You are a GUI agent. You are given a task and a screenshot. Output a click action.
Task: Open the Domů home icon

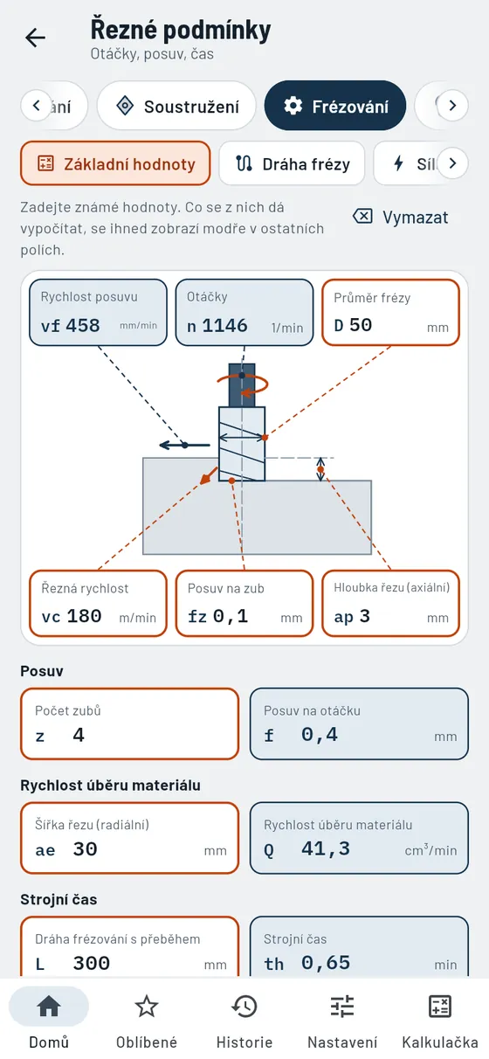[x=49, y=1007]
